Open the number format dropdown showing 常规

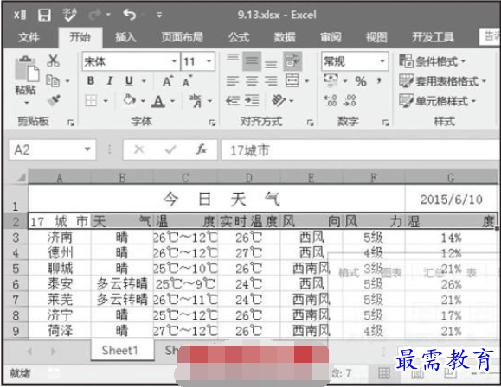(382, 61)
